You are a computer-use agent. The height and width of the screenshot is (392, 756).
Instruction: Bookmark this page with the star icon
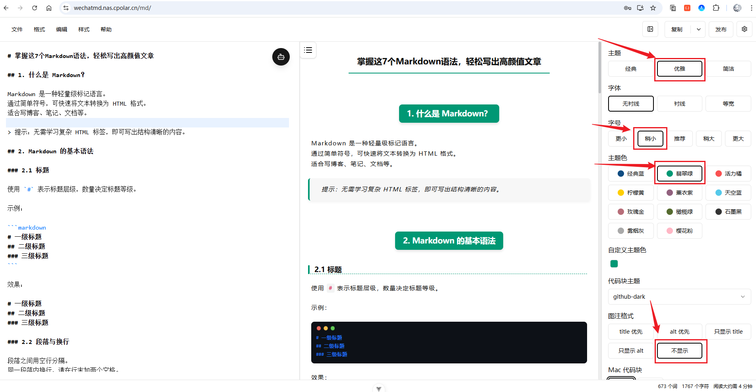click(653, 8)
